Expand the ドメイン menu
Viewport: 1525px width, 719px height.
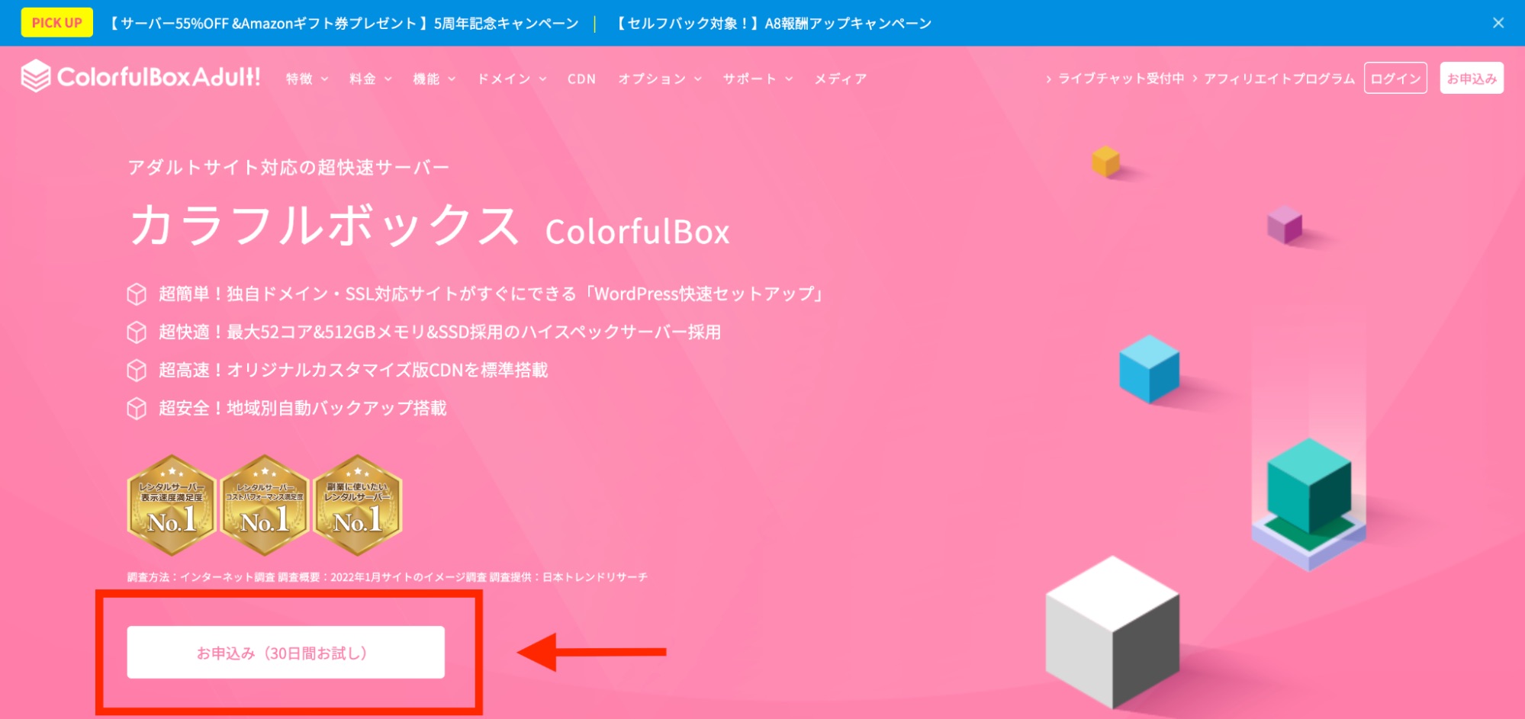pyautogui.click(x=512, y=79)
